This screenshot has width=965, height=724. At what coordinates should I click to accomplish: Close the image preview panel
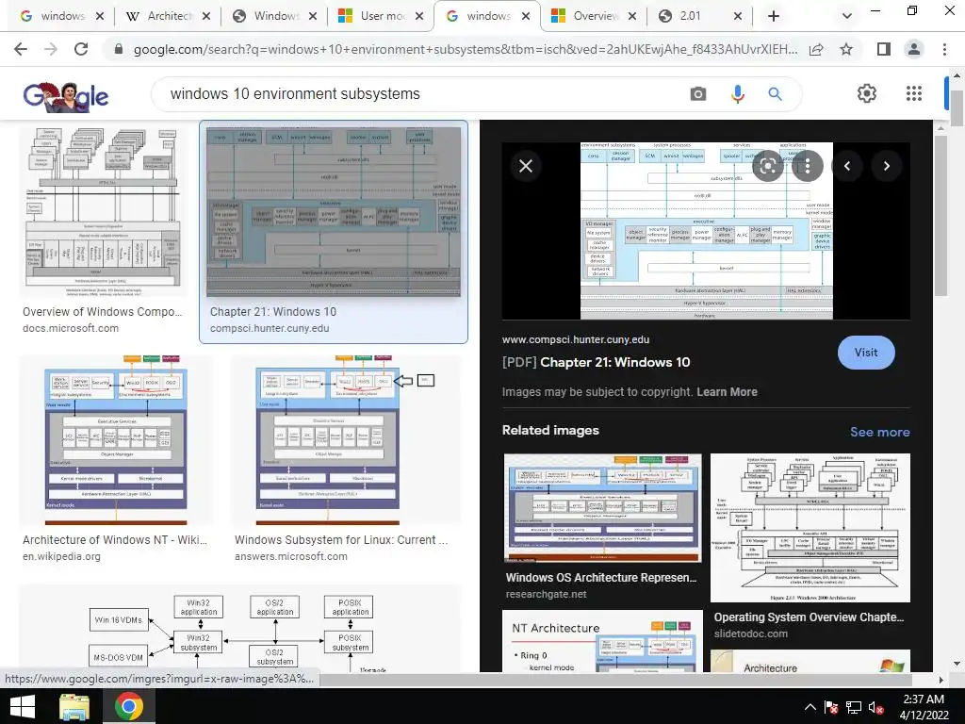point(526,166)
